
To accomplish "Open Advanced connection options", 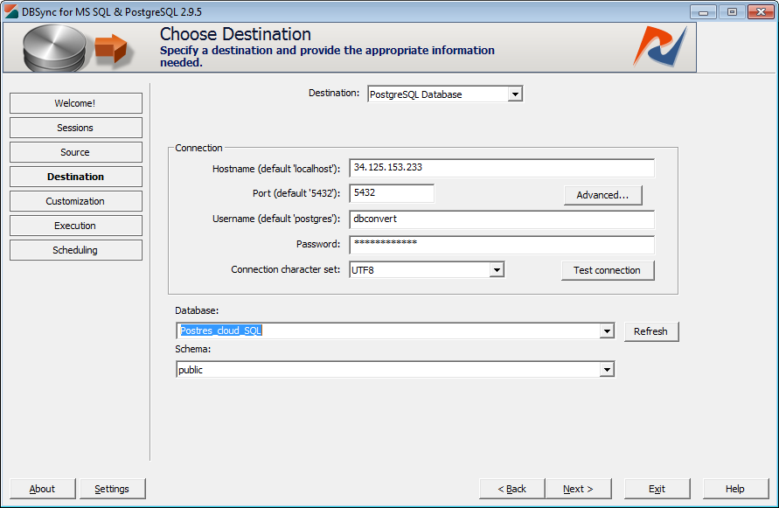I will click(x=602, y=195).
